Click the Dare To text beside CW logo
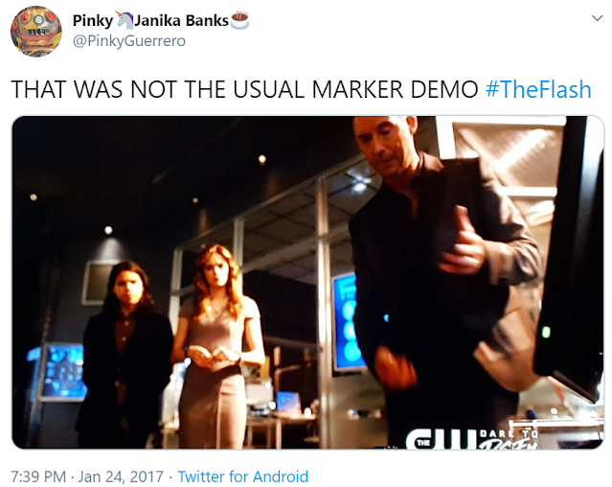The image size is (612, 487). pyautogui.click(x=509, y=434)
